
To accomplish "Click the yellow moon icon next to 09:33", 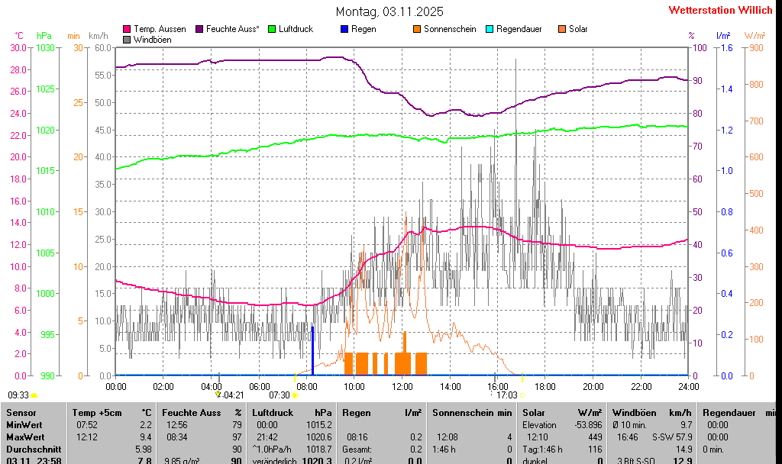I will click(x=34, y=395).
